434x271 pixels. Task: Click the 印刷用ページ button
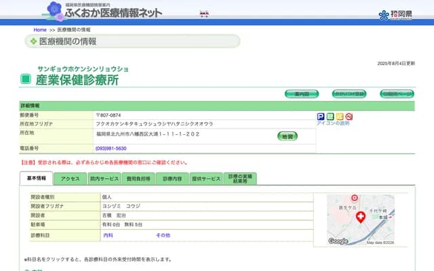click(x=396, y=93)
